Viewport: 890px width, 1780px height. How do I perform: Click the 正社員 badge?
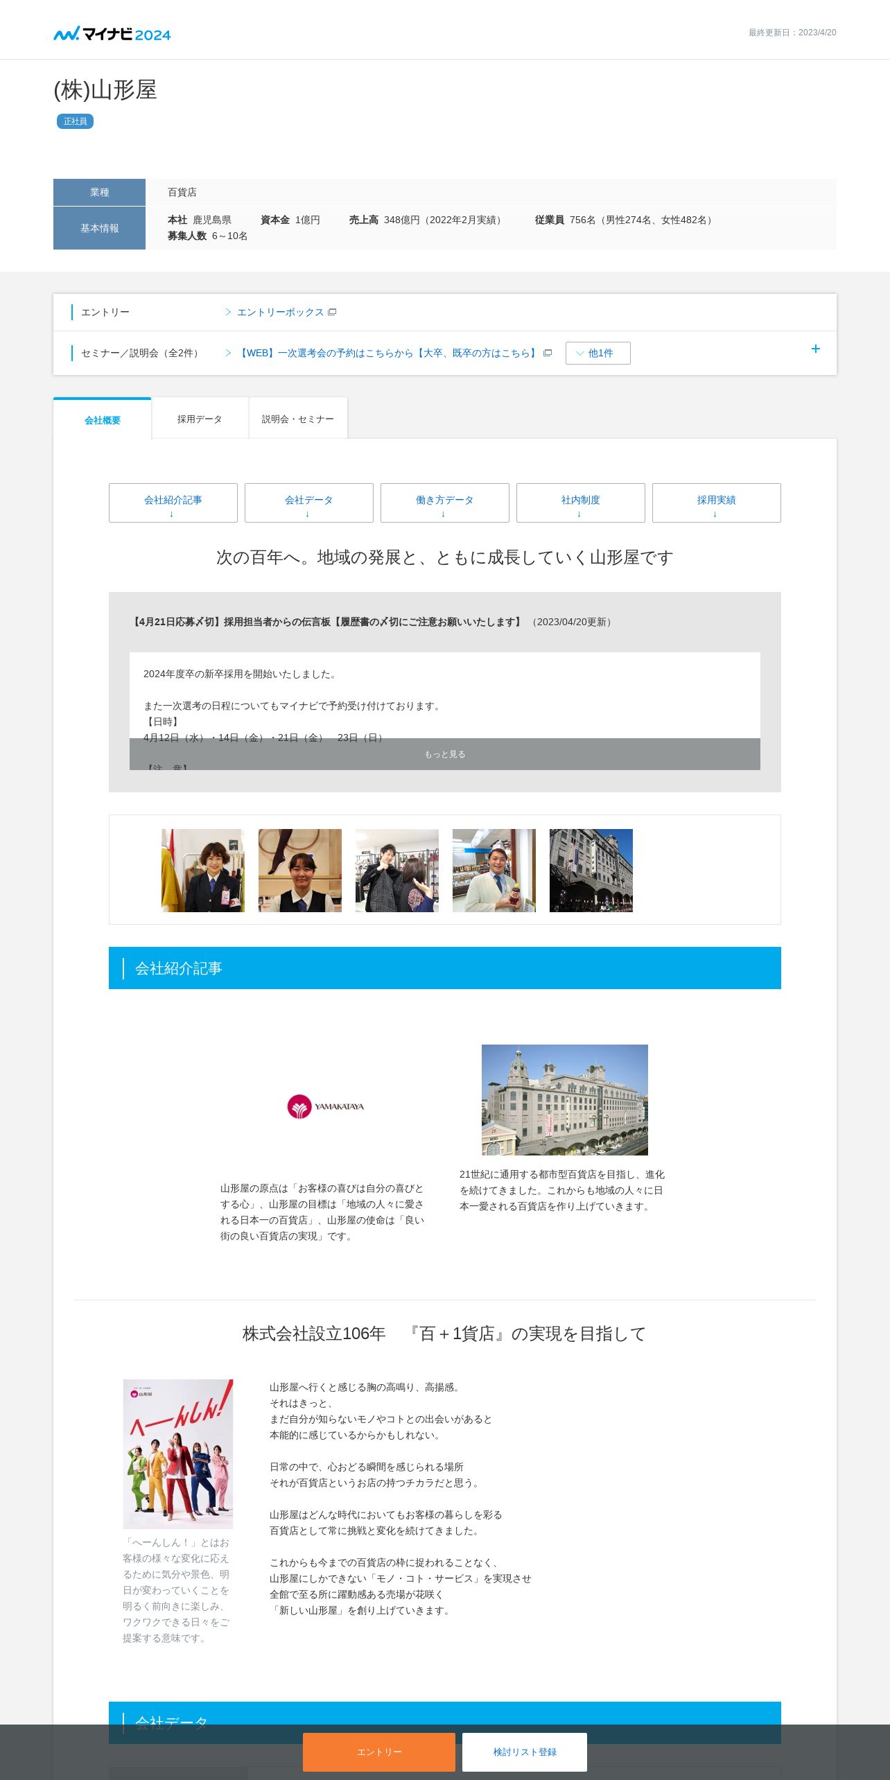click(75, 121)
